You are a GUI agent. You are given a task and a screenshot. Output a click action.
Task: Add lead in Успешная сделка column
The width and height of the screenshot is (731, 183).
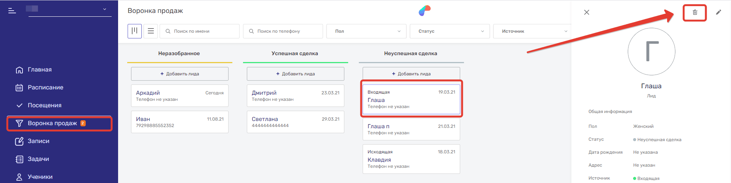[295, 74]
